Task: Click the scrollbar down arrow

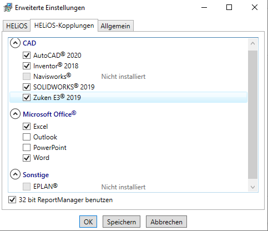Action: (252, 187)
